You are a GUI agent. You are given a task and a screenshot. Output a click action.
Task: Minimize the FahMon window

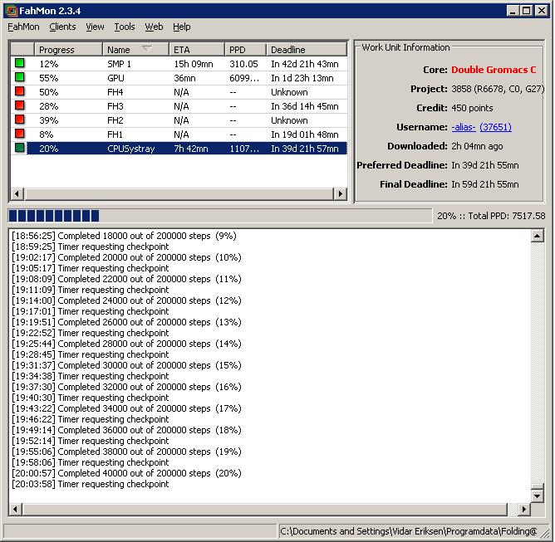[513, 11]
